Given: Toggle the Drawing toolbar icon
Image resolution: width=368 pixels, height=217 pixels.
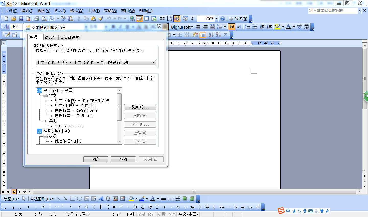Looking at the screenshot, I should click(x=177, y=19).
